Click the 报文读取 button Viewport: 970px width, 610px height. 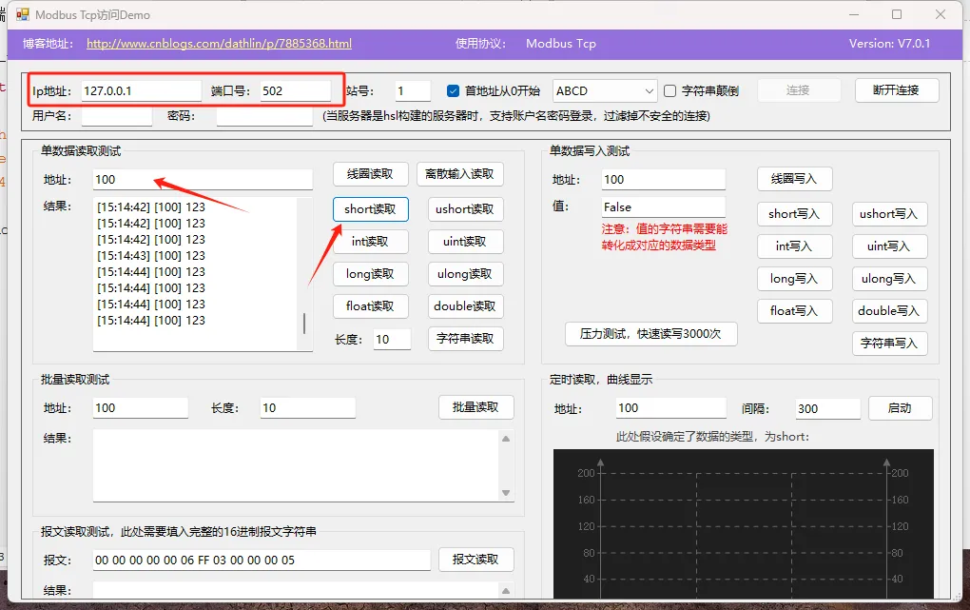[475, 560]
